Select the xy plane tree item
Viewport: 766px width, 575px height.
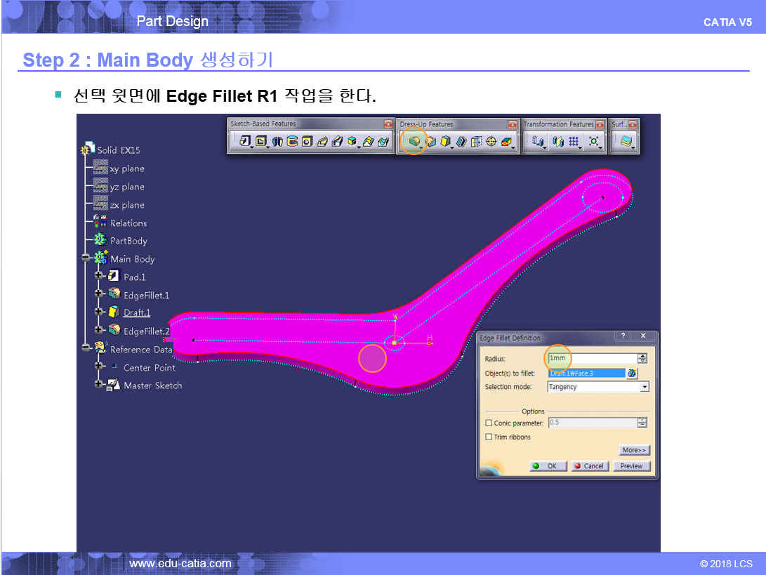[119, 168]
